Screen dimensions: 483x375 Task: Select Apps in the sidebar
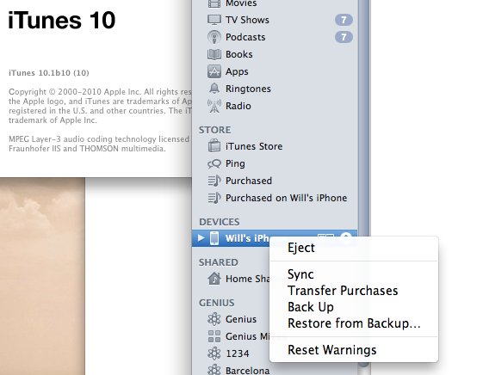tap(237, 71)
